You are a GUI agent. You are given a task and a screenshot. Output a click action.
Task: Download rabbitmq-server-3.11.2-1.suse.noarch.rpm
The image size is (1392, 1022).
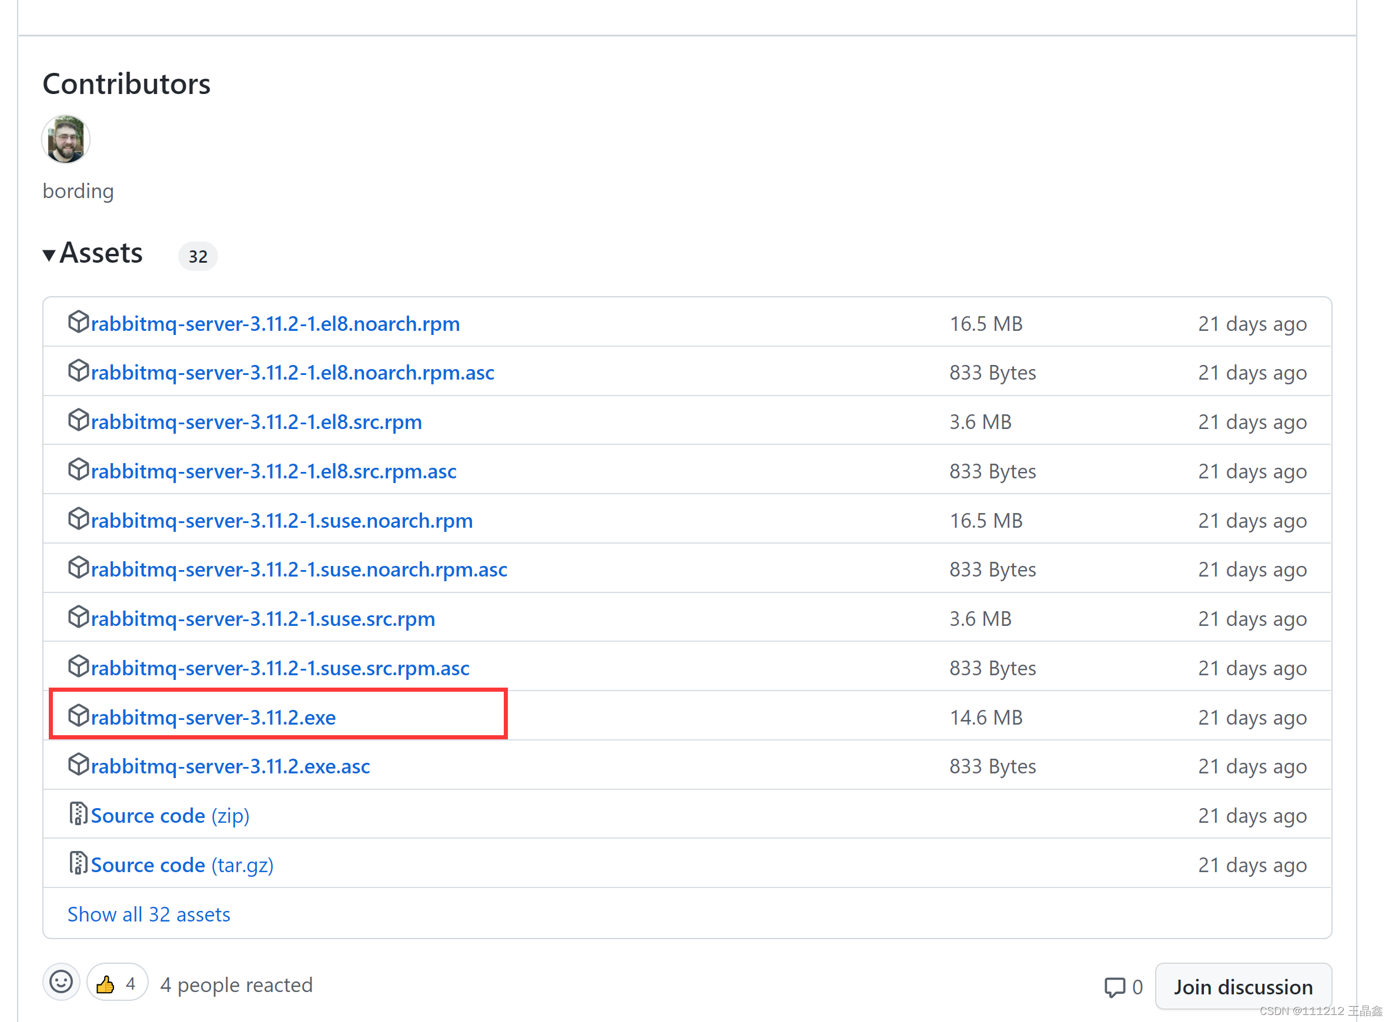[282, 520]
